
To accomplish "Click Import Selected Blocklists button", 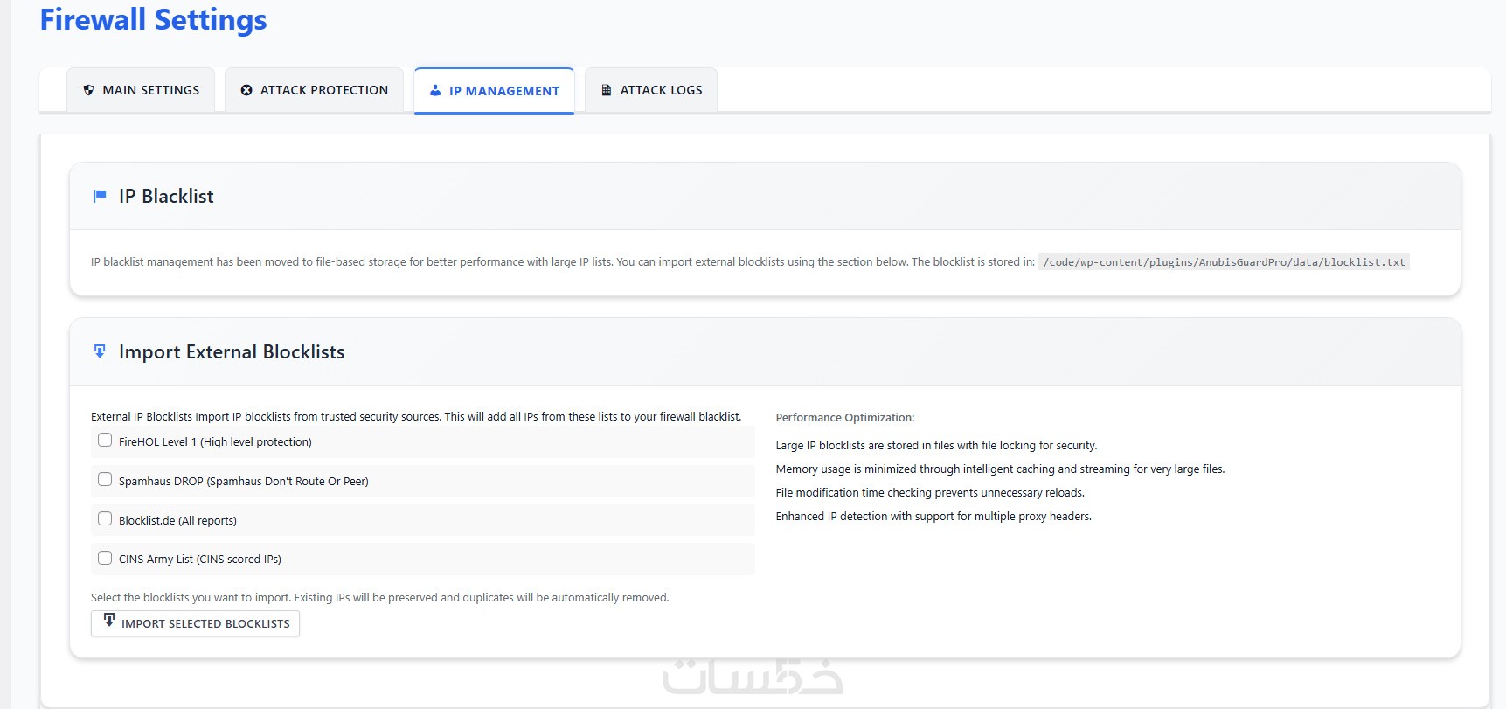I will 195,623.
